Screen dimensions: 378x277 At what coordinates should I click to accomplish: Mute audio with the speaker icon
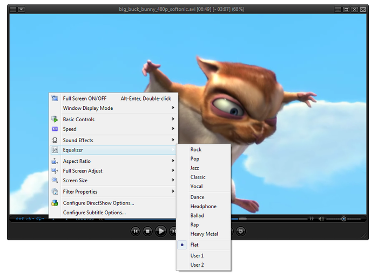[x=321, y=219]
